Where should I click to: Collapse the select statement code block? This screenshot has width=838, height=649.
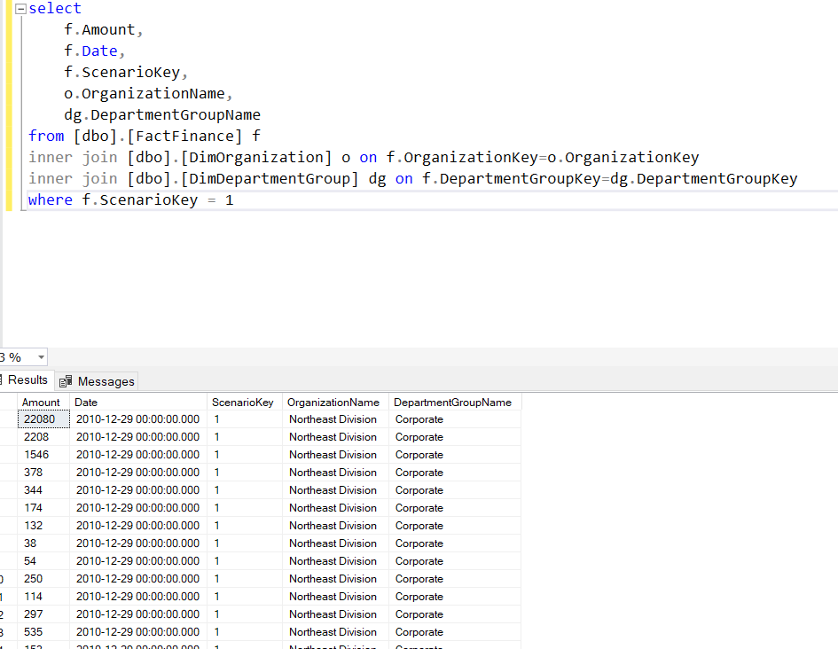coord(8,8)
